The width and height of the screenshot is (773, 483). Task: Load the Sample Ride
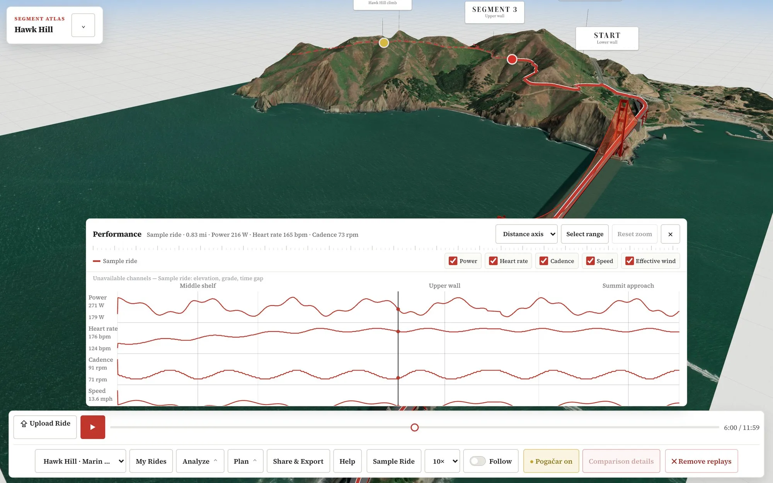(393, 461)
